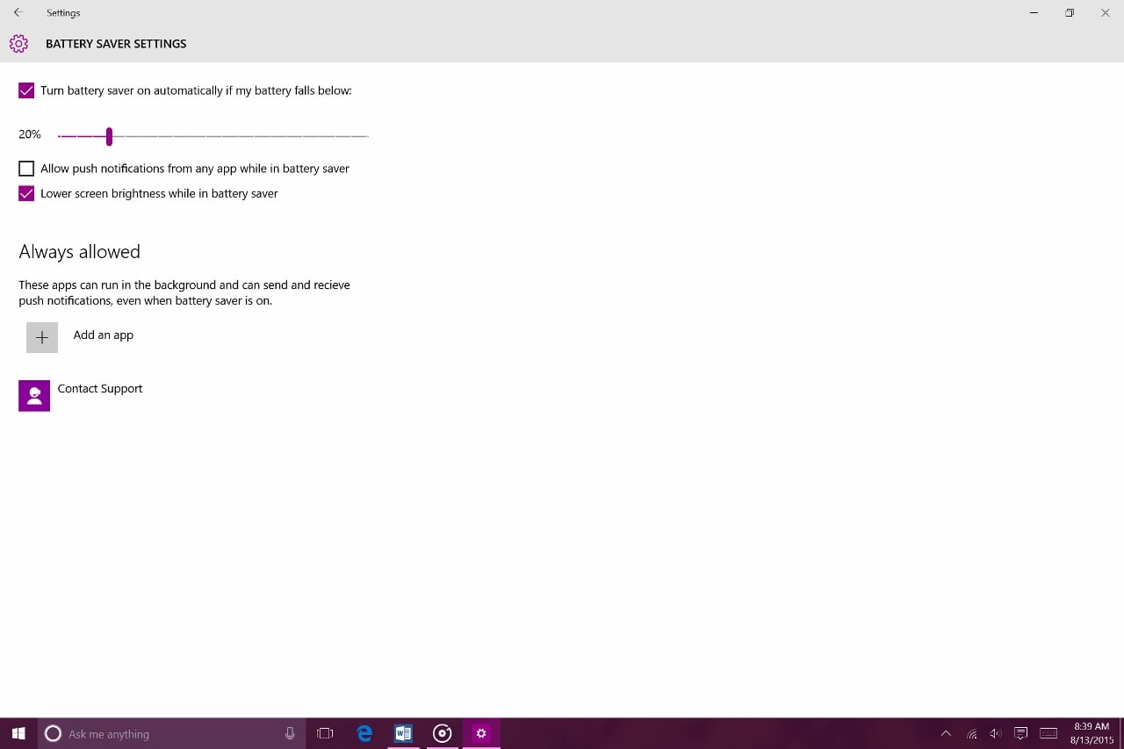Click the Ask me anything search box
1124x749 pixels.
tap(158, 733)
